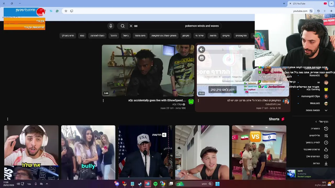Select the משחקי פעולה והרפתקאות chip
335x188 pixels.
click(164, 36)
